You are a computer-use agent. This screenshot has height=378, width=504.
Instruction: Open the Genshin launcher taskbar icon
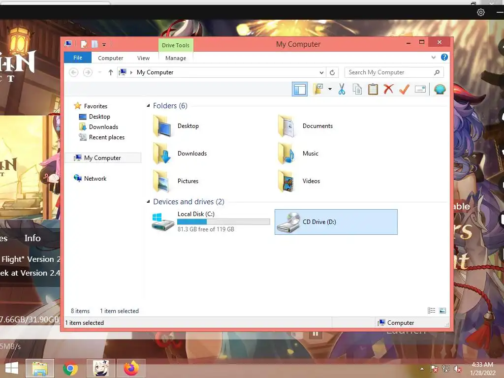pyautogui.click(x=101, y=368)
